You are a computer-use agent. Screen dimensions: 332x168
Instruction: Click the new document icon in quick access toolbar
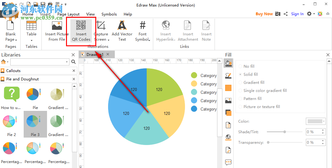pos(29,4)
